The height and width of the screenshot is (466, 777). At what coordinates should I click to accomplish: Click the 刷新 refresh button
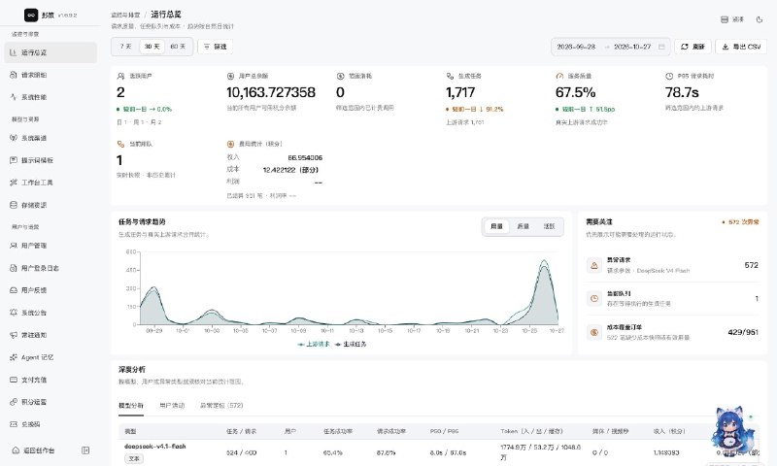tap(693, 47)
